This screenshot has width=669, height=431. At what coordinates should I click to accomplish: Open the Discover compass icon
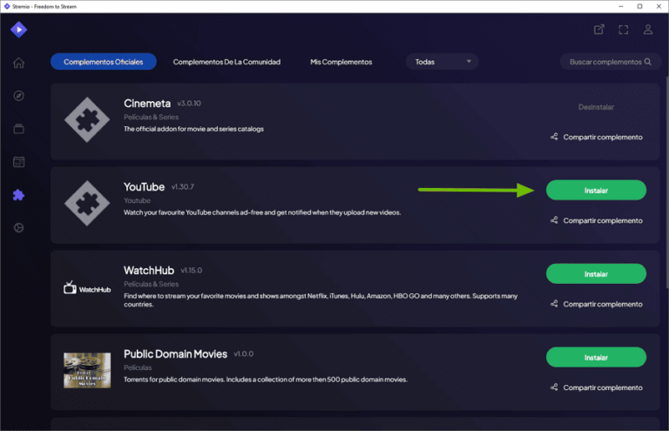18,96
